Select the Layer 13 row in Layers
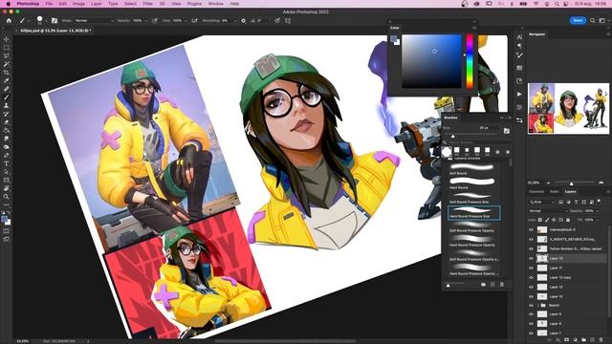The width and height of the screenshot is (612, 344). [567, 258]
